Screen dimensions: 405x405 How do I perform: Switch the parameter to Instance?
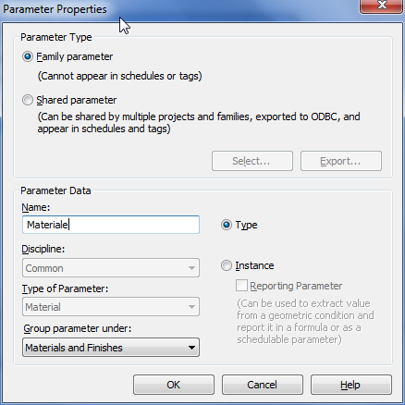pos(227,265)
